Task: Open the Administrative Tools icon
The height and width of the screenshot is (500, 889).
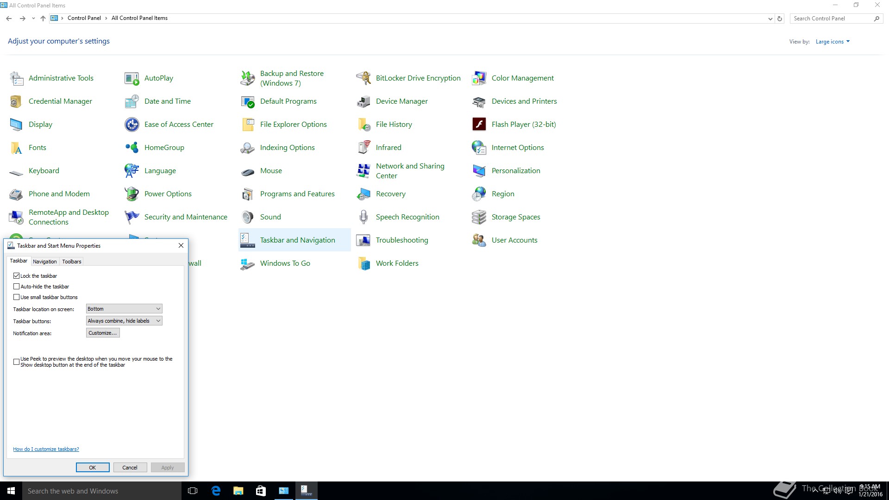Action: (x=16, y=78)
